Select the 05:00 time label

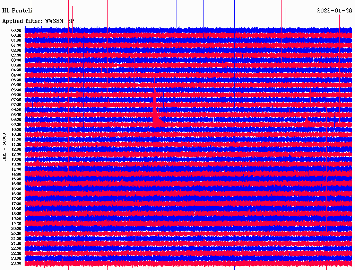[16, 80]
